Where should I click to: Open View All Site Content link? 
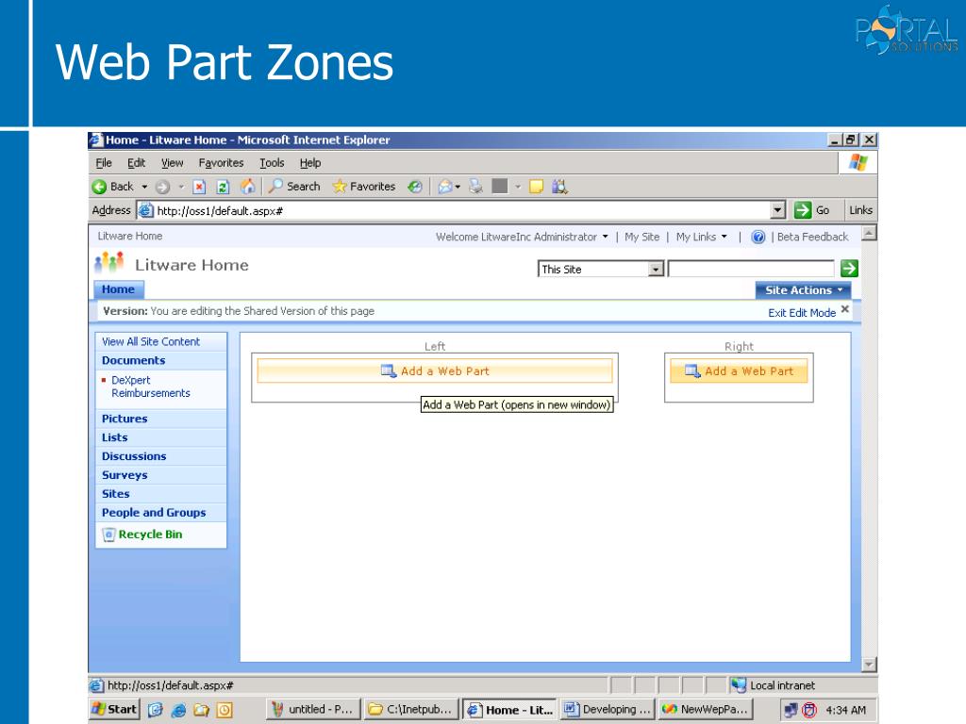(151, 341)
